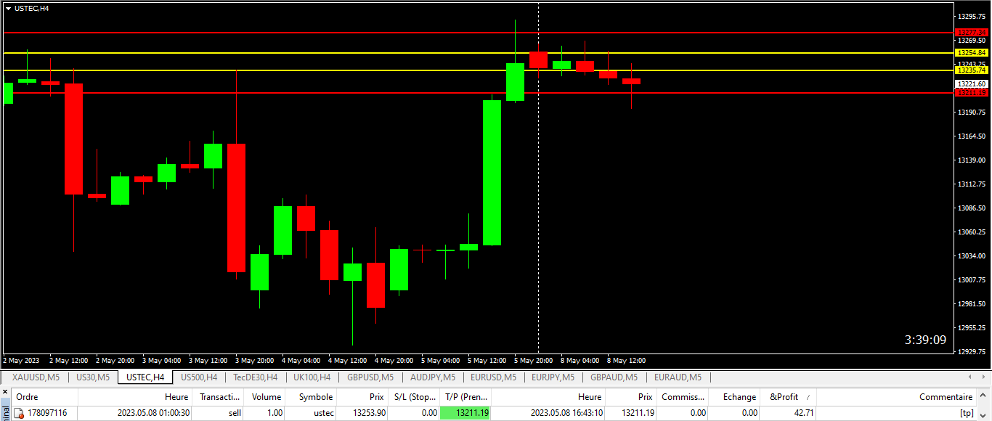Switch to the EURJPY,M5 chart tab
The width and height of the screenshot is (992, 421).
coord(553,377)
